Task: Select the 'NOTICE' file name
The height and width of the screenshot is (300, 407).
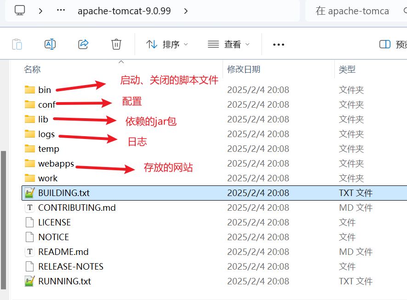Action: click(53, 237)
